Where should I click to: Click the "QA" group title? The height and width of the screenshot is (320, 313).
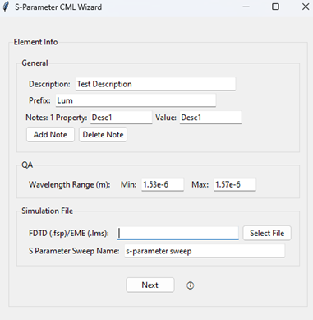tap(27, 165)
